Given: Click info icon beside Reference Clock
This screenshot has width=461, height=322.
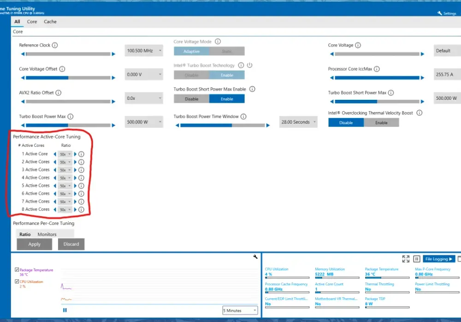Looking at the screenshot, I should coord(55,45).
